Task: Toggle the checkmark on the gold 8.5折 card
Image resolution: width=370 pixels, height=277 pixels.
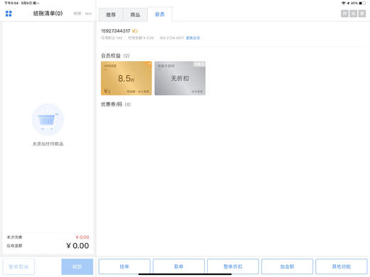Action: pos(149,63)
